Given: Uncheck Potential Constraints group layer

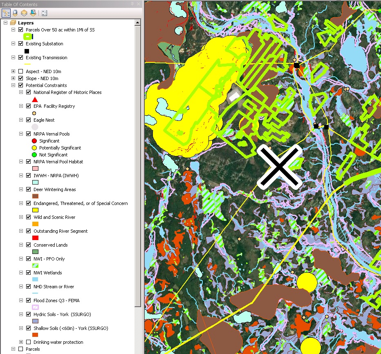Looking at the screenshot, I should (21, 85).
